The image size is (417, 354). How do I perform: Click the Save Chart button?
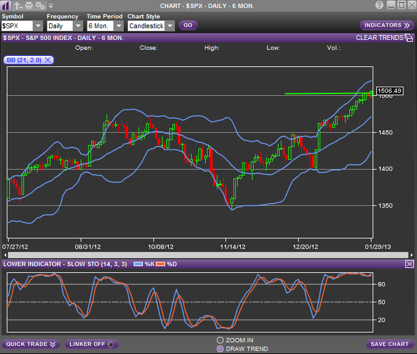tap(389, 344)
